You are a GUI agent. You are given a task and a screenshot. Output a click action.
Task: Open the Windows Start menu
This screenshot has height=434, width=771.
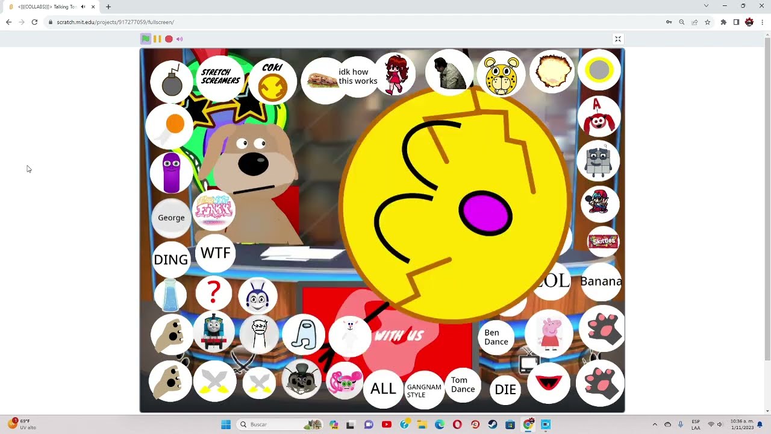(x=226, y=424)
